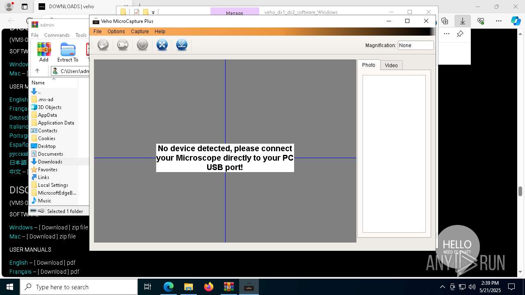Screen dimensions: 525x295
Task: Click the timed shot clock icon
Action: point(142,45)
